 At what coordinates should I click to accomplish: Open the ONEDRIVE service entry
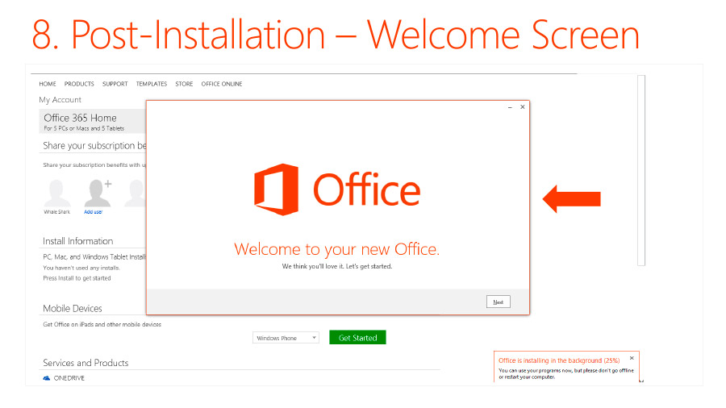(69, 378)
